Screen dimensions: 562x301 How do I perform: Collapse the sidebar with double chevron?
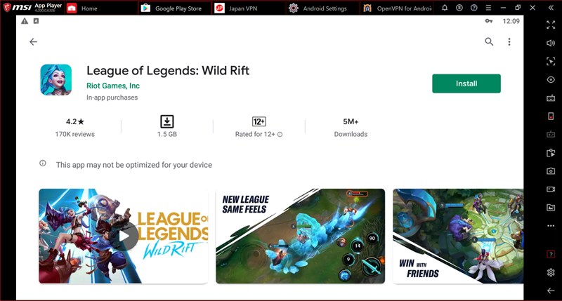(551, 8)
